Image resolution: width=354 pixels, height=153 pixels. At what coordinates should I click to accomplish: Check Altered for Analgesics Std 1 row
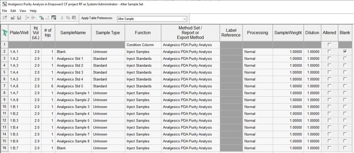pos(329,58)
